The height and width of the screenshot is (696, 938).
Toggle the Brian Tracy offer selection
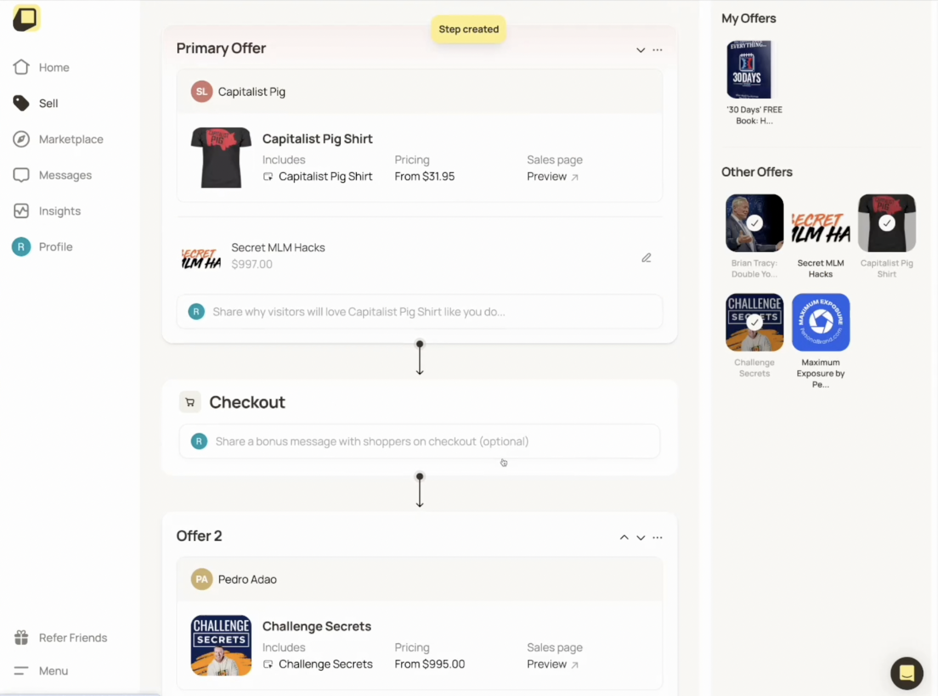(x=754, y=223)
